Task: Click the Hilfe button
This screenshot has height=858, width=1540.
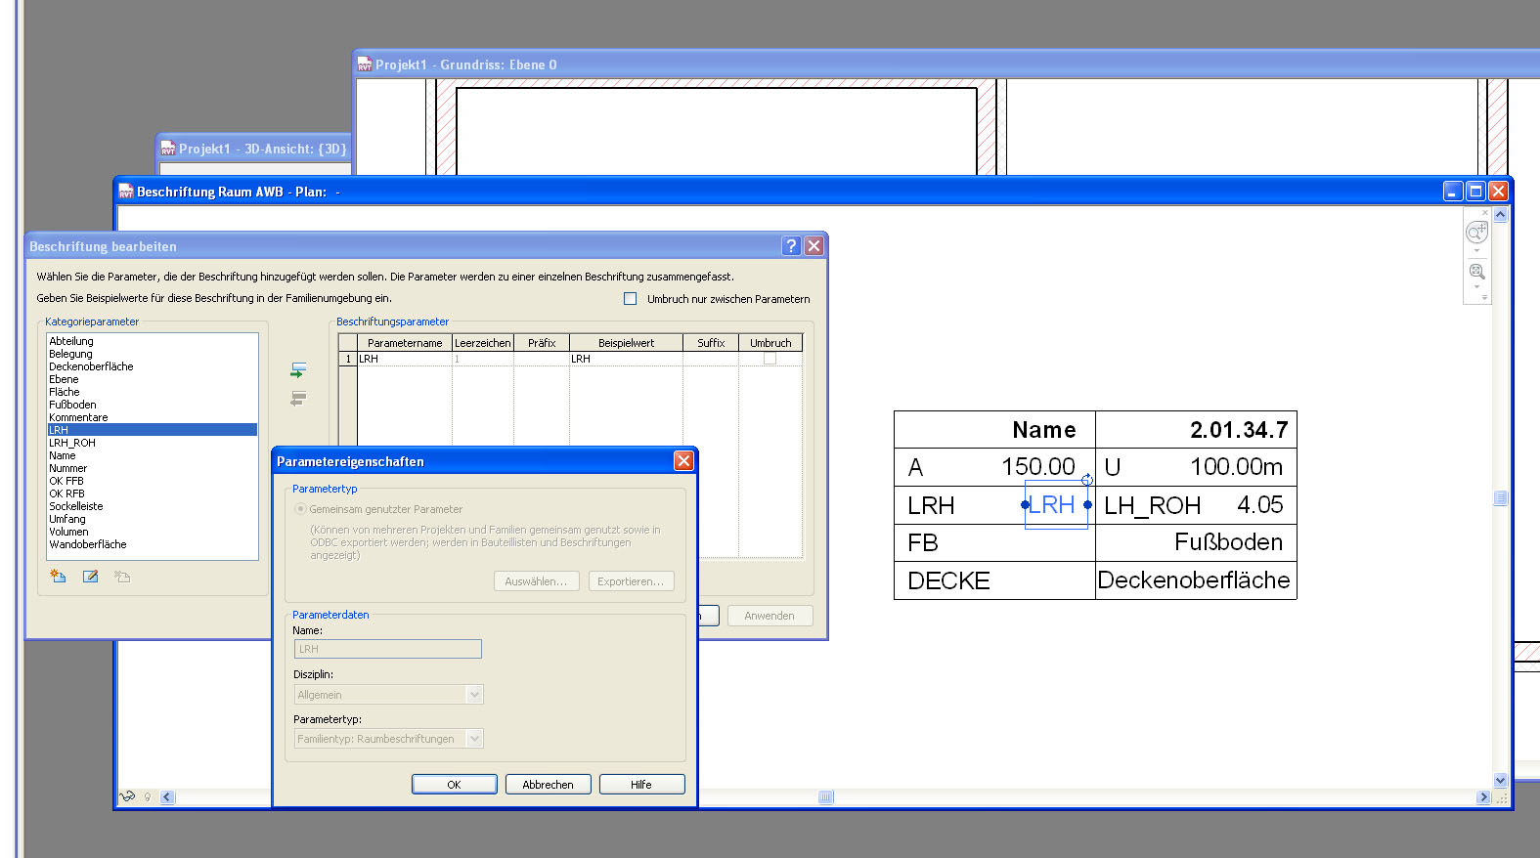Action: (x=641, y=785)
